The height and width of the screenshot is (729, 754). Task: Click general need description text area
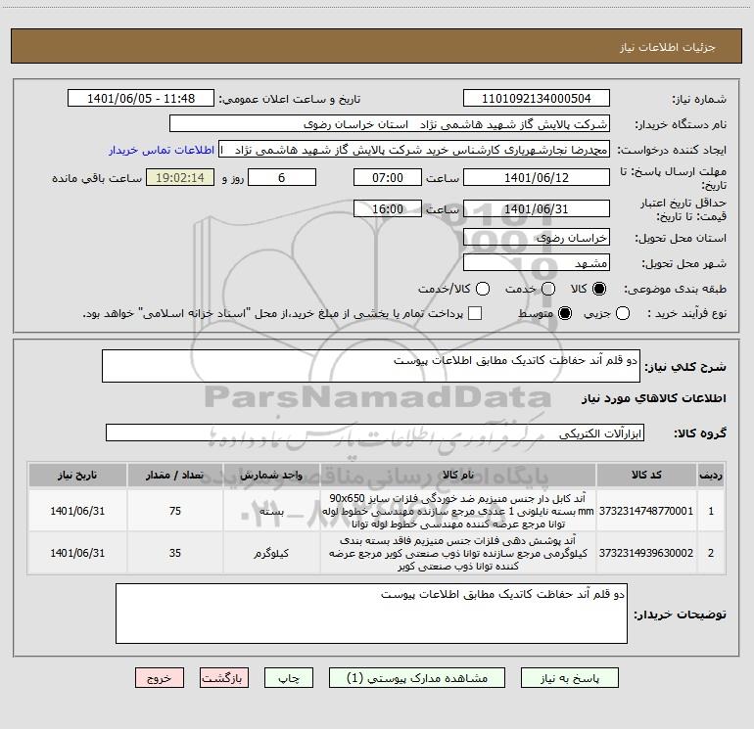click(371, 366)
